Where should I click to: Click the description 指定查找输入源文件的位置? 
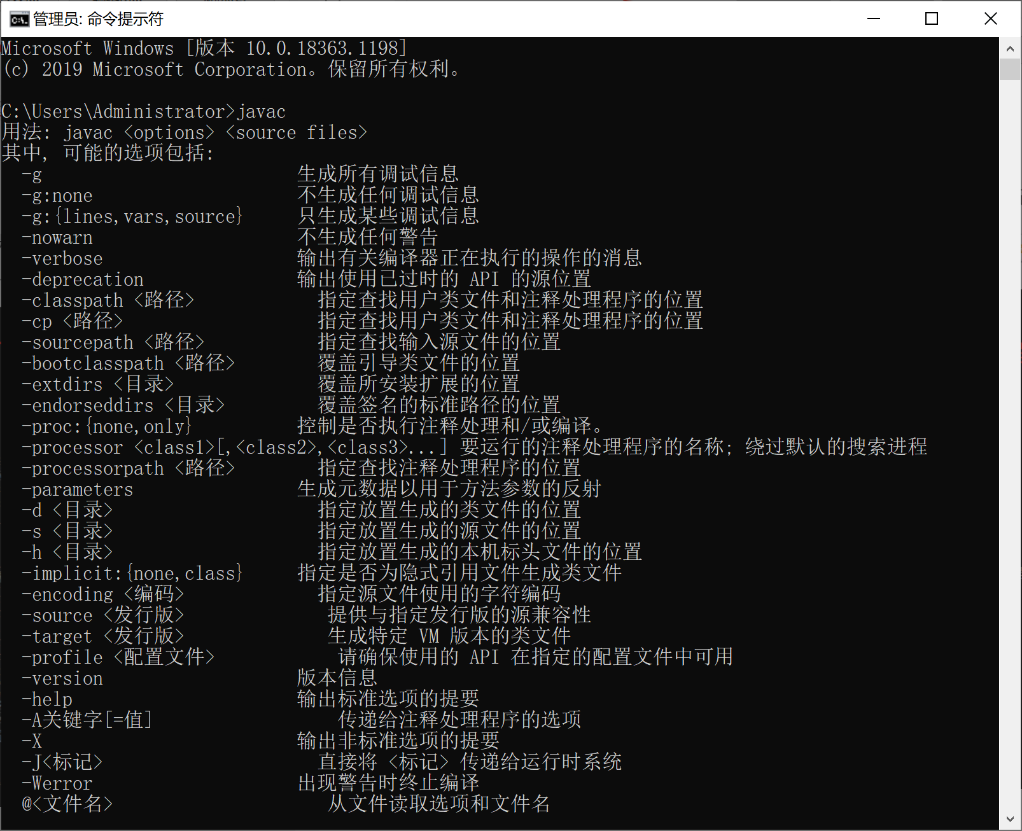tap(439, 342)
